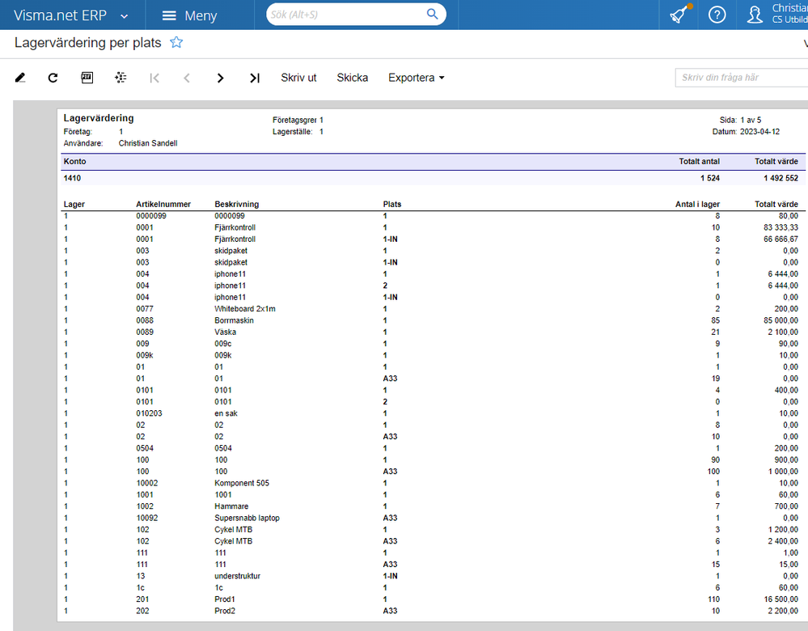This screenshot has height=631, width=808.
Task: Click the Supersnabb laptop description
Action: point(247,518)
